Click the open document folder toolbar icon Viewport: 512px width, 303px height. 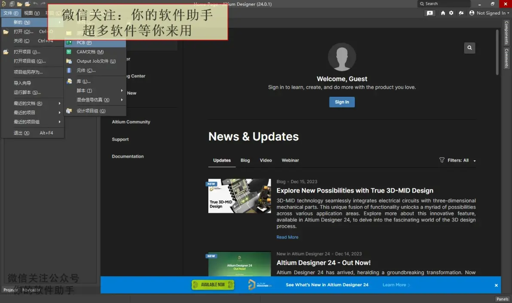20,4
